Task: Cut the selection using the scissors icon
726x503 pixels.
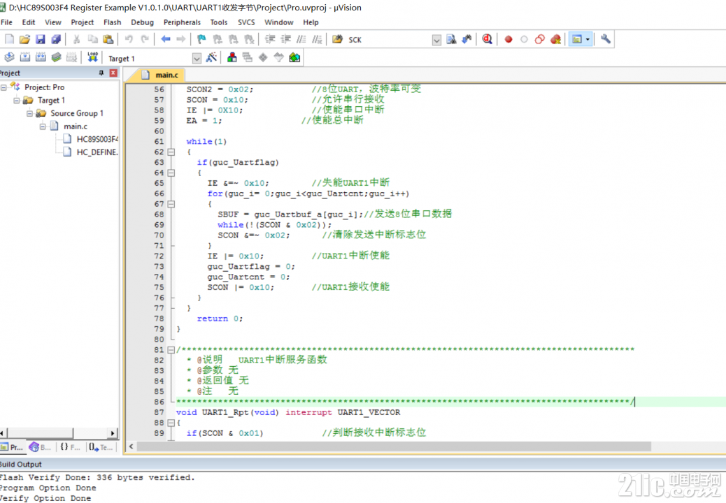Action: click(x=76, y=39)
